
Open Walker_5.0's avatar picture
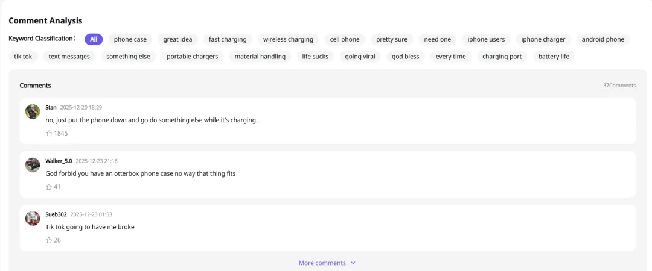33,165
